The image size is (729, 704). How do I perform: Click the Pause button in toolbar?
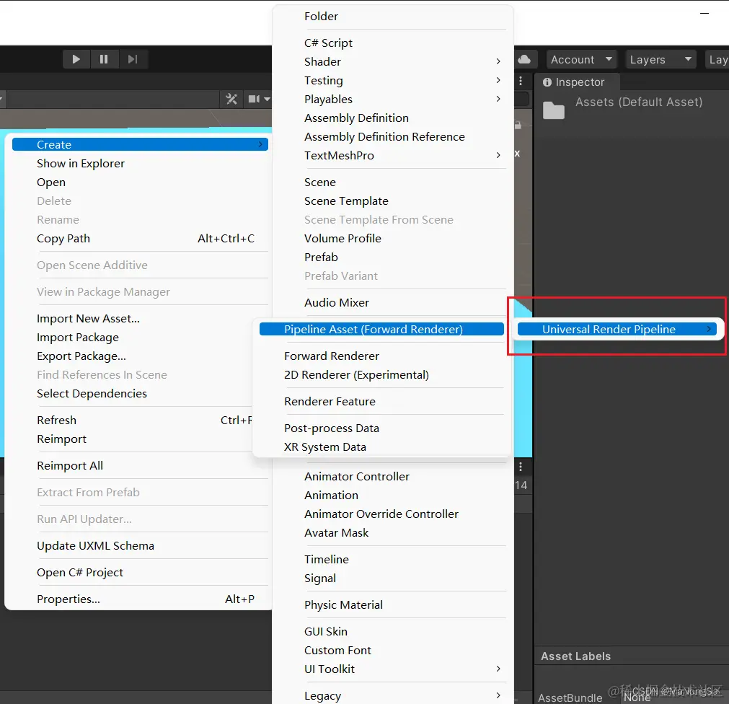[104, 59]
